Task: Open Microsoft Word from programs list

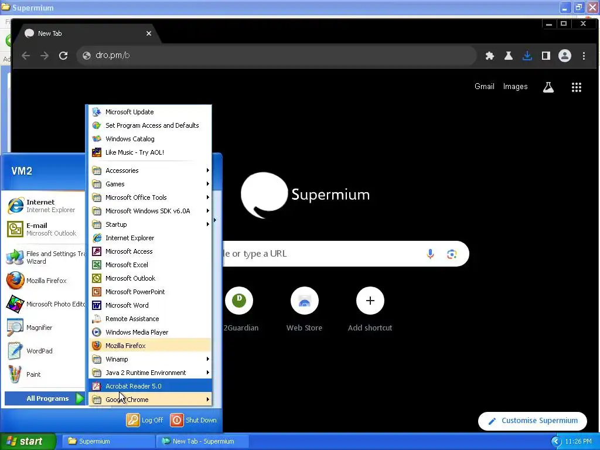Action: pos(150,305)
